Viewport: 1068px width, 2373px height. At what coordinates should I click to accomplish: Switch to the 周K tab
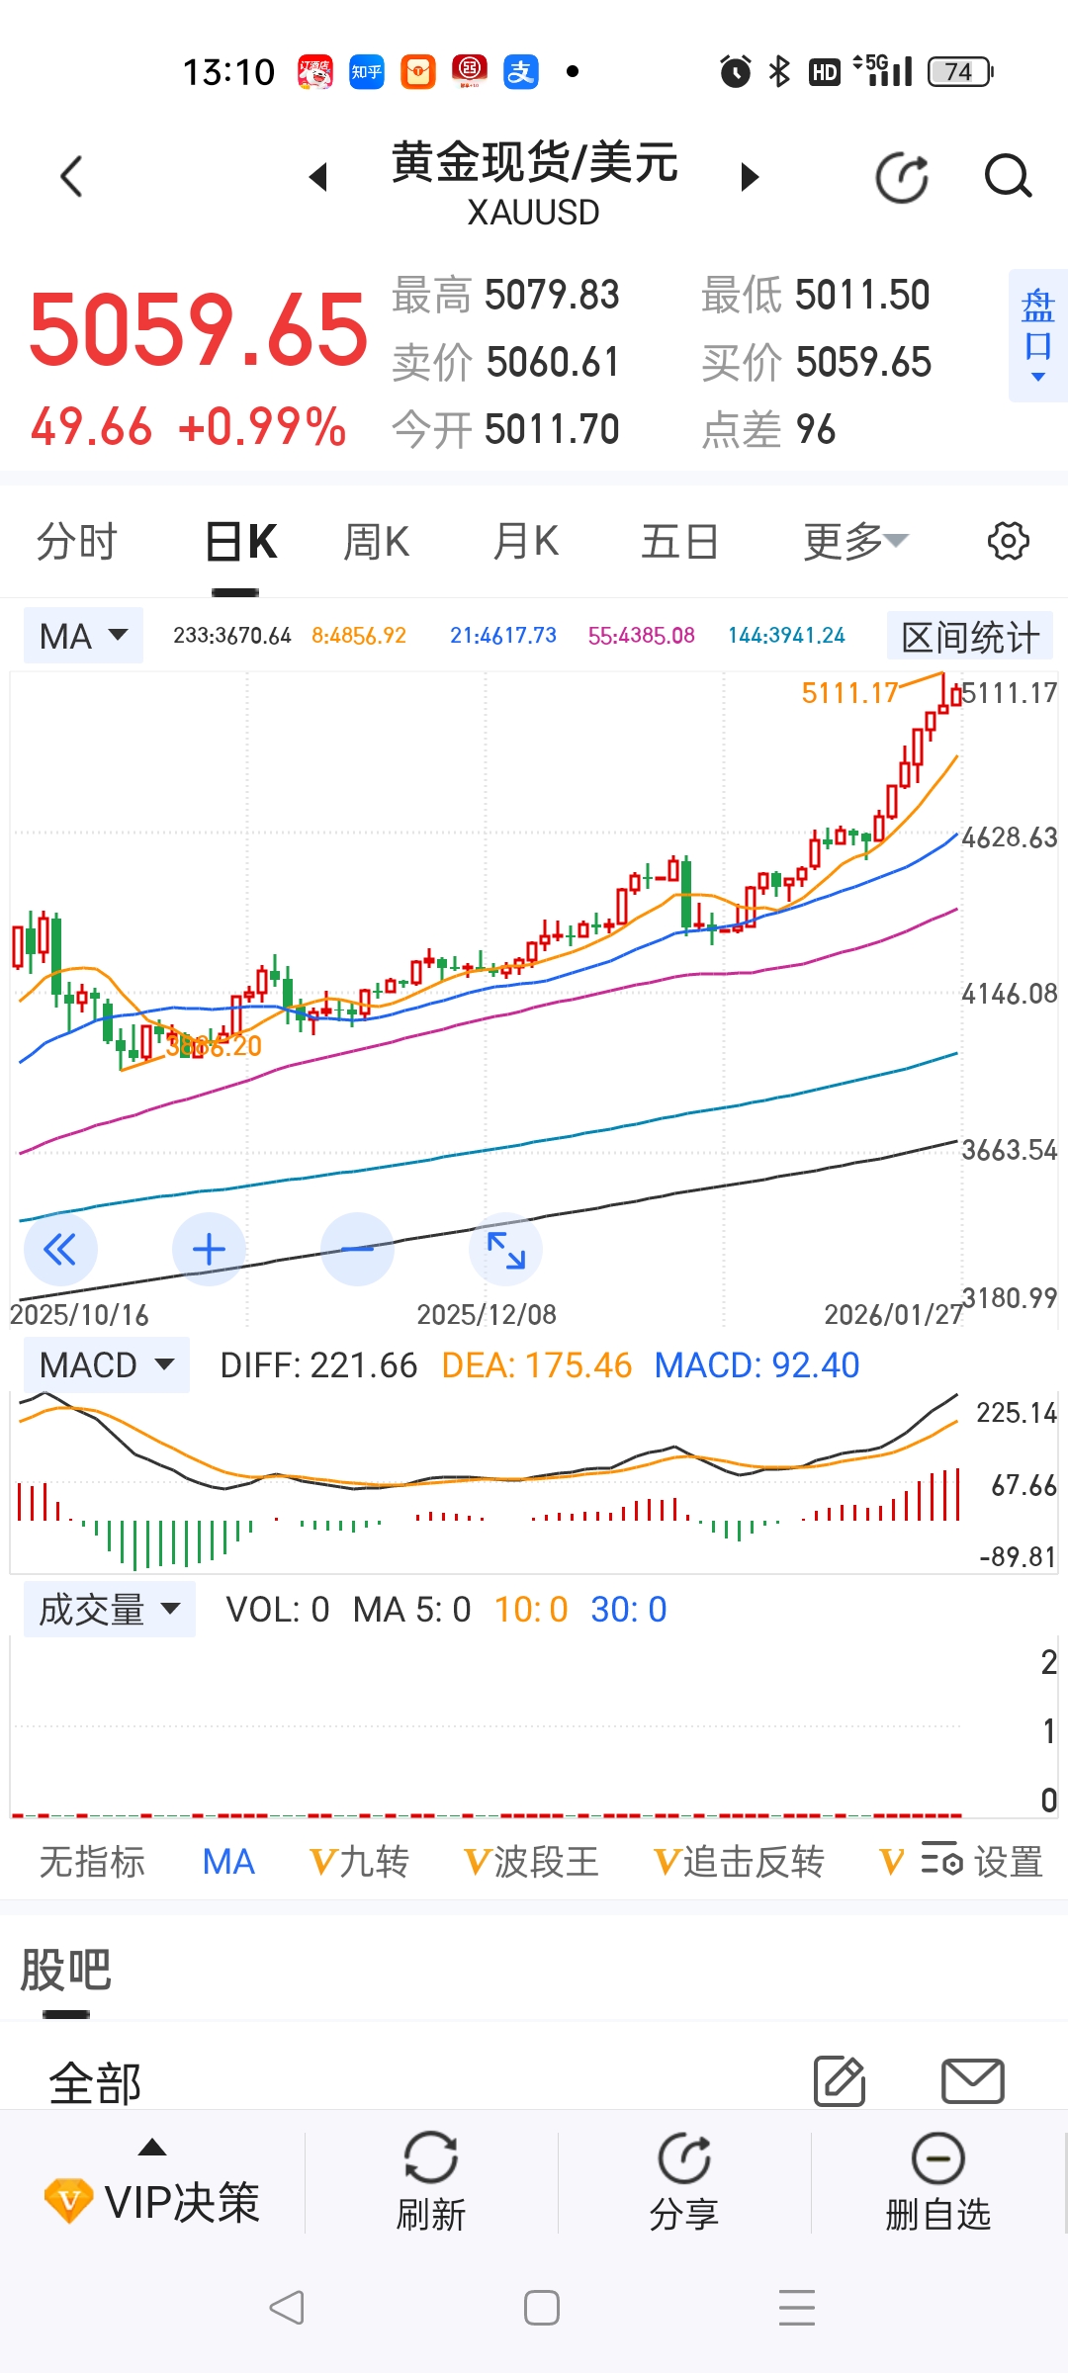pyautogui.click(x=376, y=542)
